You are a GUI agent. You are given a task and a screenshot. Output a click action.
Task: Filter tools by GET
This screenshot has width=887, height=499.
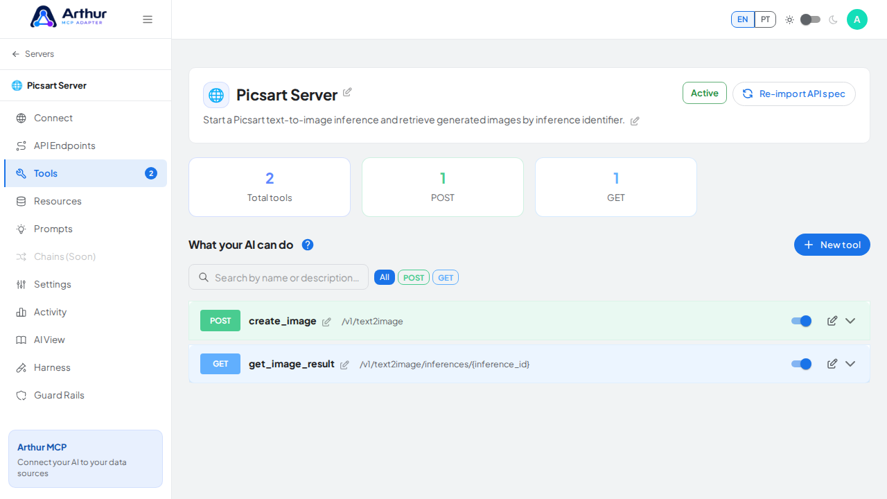pos(446,277)
